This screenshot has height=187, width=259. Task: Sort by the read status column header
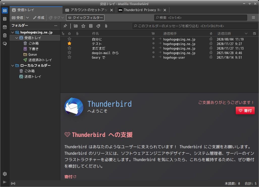click(153, 33)
